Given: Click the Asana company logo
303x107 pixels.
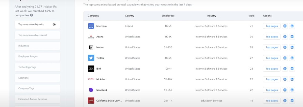Looking at the screenshot, I should [91, 37].
